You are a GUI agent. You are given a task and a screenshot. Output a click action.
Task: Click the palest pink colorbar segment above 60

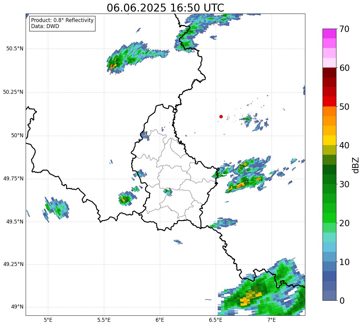pos(329,63)
